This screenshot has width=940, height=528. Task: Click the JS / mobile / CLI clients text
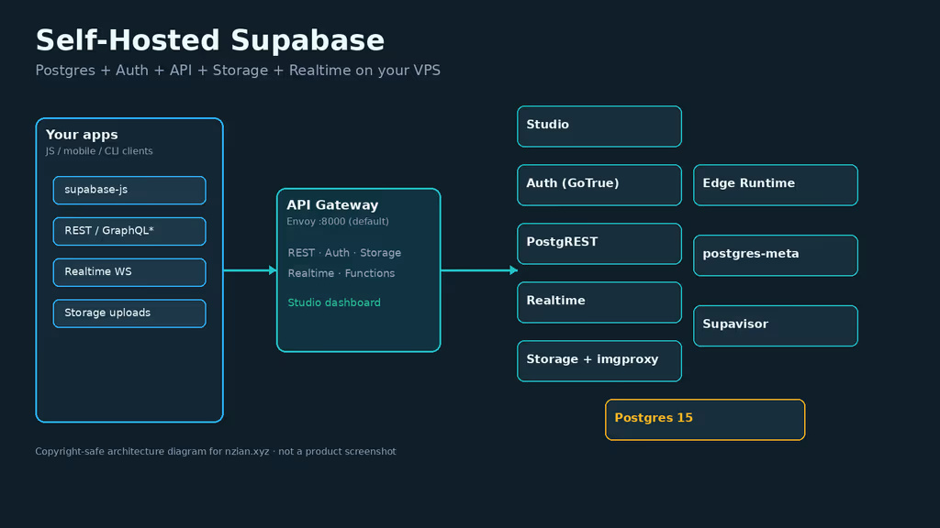coord(99,151)
